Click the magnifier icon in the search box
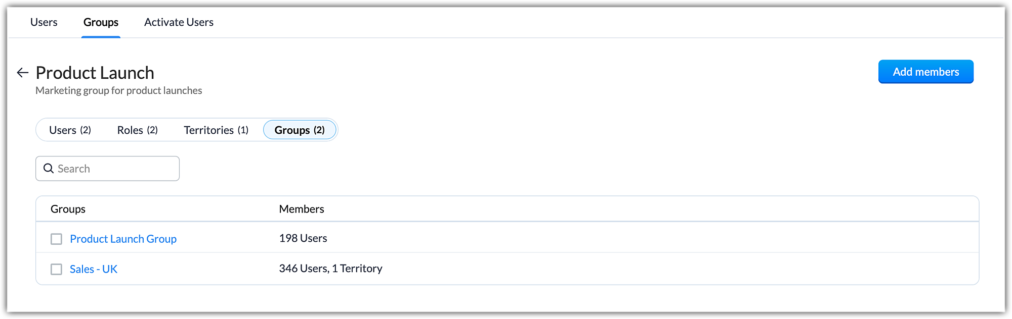The width and height of the screenshot is (1012, 319). tap(49, 169)
